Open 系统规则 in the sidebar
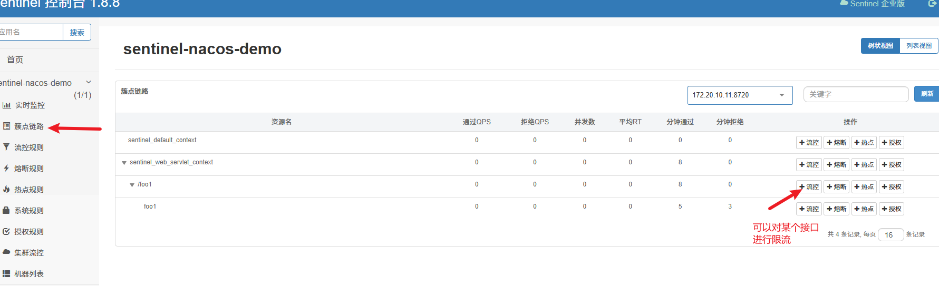Image resolution: width=939 pixels, height=286 pixels. pos(29,211)
